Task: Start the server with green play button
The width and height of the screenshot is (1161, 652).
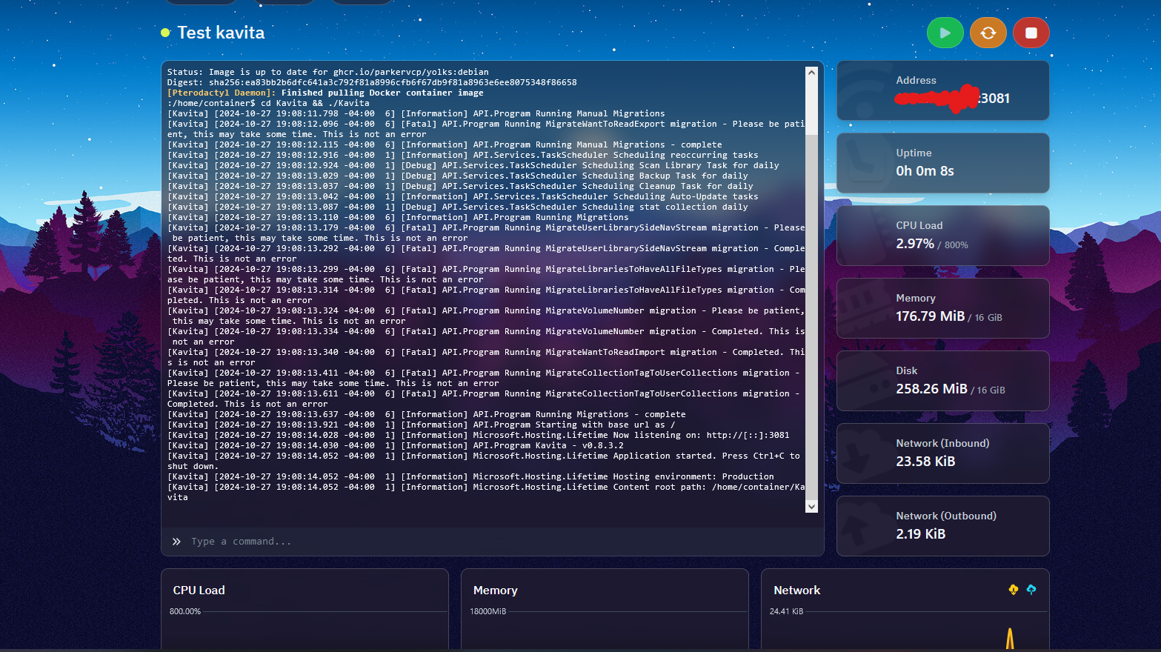Action: [945, 33]
